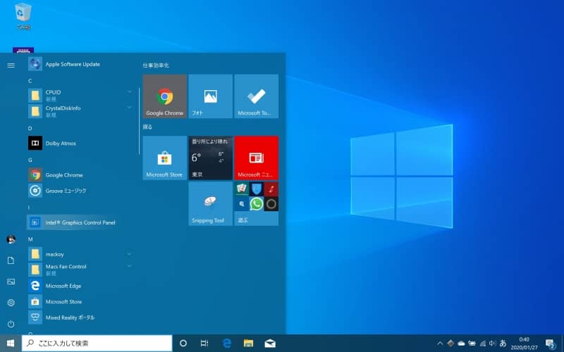Click the user account avatar
This screenshot has height=352, width=564.
11,239
